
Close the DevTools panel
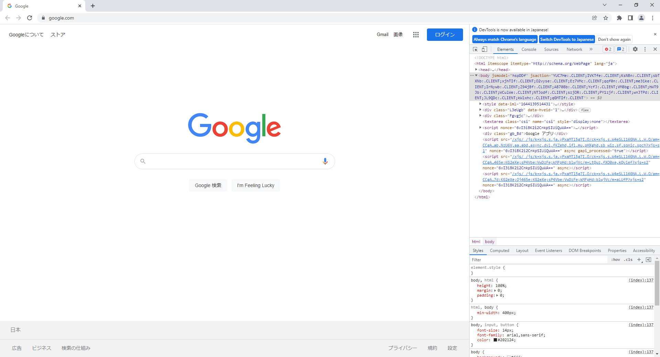655,49
